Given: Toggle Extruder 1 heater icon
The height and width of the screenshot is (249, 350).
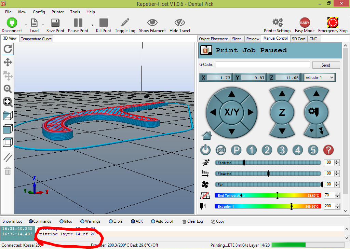Looking at the screenshot, I should pyautogui.click(x=203, y=206).
